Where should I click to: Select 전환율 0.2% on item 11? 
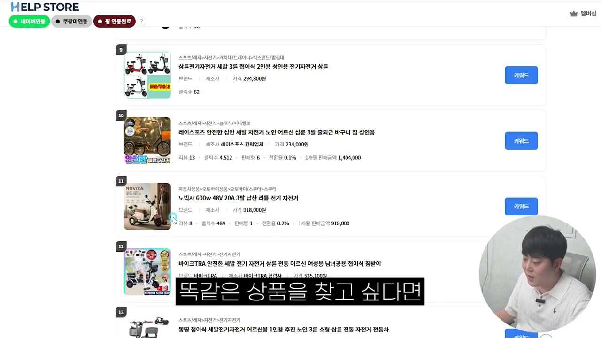(x=275, y=223)
